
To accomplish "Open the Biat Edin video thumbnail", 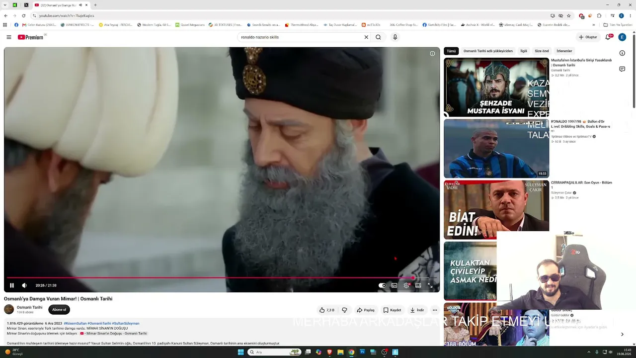I will tap(496, 209).
